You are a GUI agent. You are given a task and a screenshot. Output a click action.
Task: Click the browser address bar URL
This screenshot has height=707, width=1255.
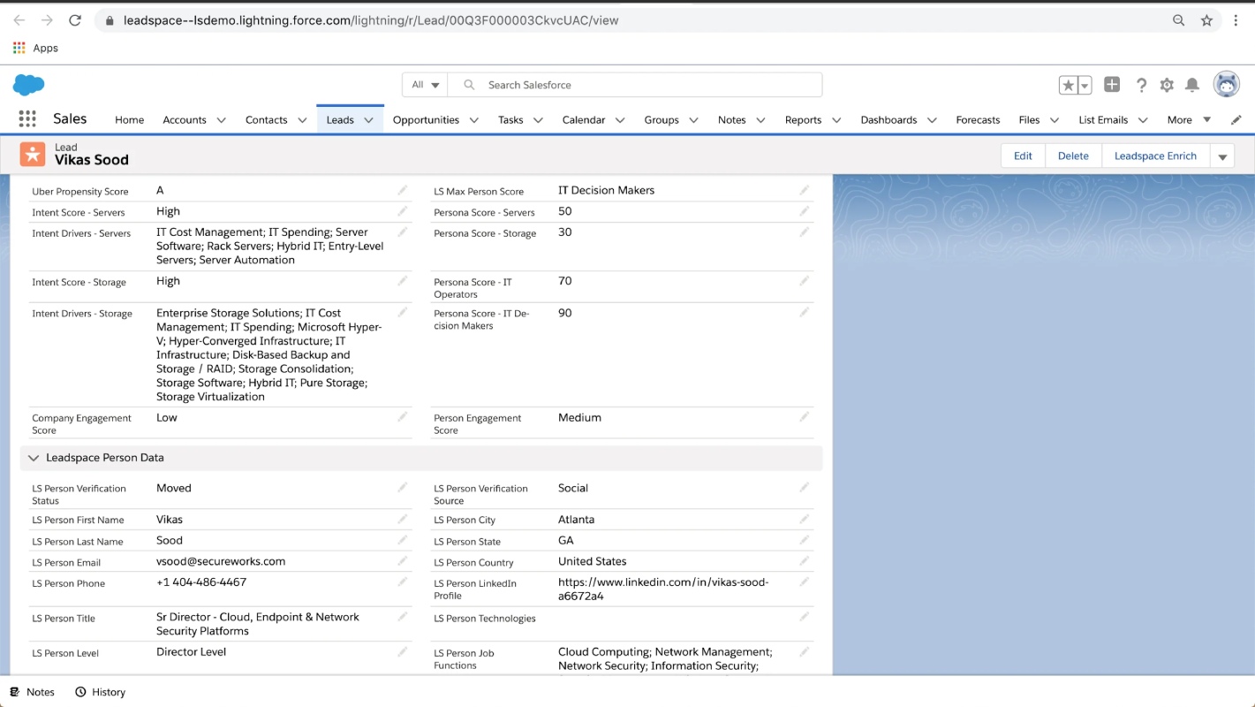point(371,20)
